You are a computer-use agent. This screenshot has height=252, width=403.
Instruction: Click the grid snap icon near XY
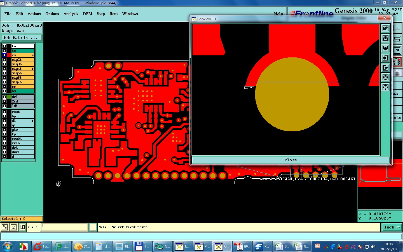click(22, 227)
